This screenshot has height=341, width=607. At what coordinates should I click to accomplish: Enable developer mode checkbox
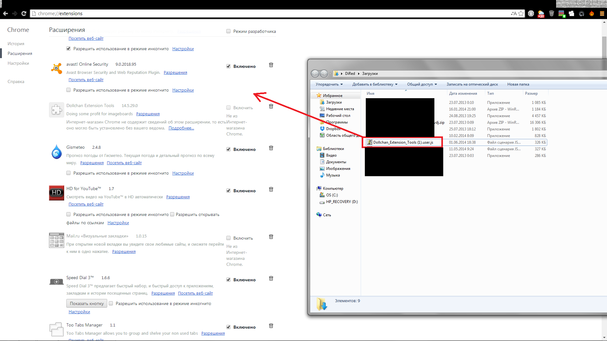tap(228, 31)
